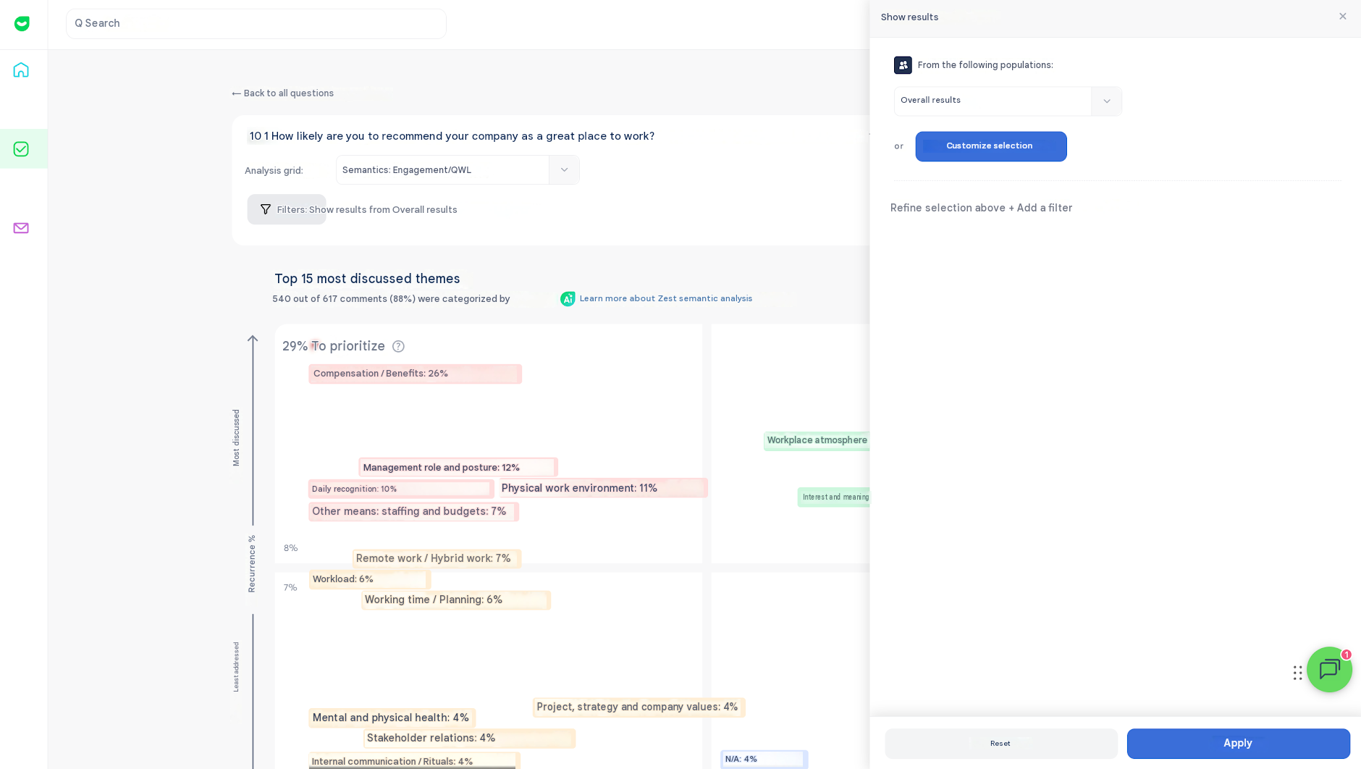1361x769 pixels.
Task: Go back to all questions
Action: (282, 93)
